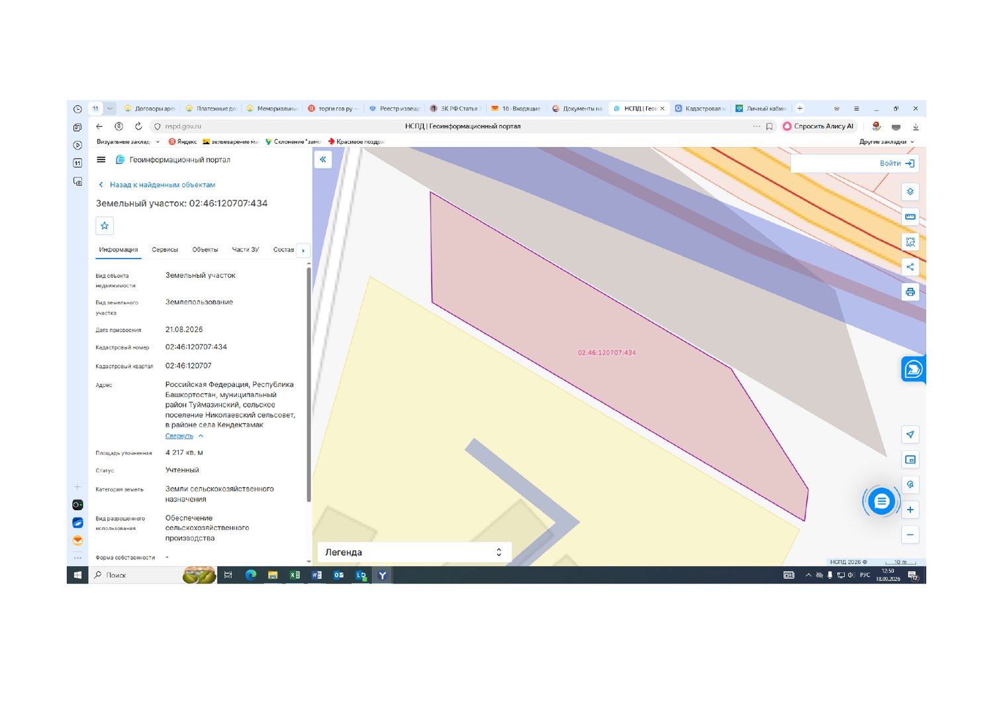The image size is (993, 702).
Task: Open the Яндекс bookmark
Action: [x=183, y=142]
